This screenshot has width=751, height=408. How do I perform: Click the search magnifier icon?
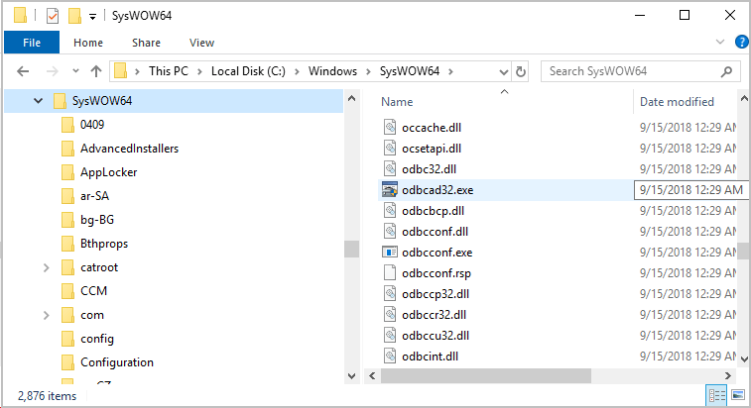tap(726, 71)
